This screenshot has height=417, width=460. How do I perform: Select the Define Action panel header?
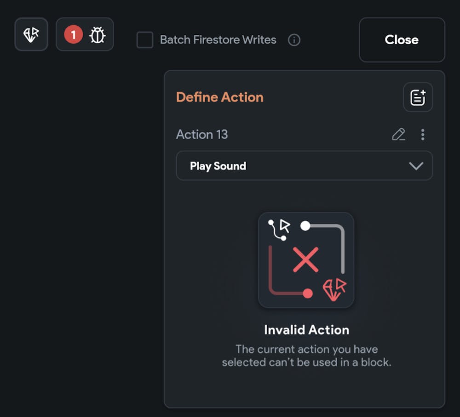click(x=219, y=97)
